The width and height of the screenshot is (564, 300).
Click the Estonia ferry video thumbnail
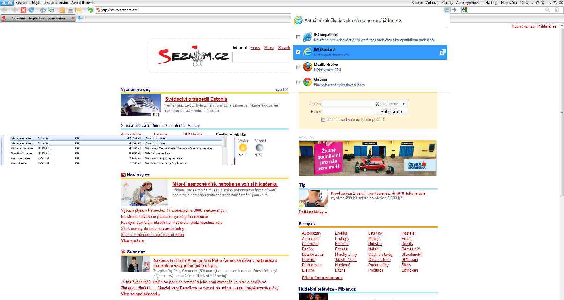tap(141, 105)
